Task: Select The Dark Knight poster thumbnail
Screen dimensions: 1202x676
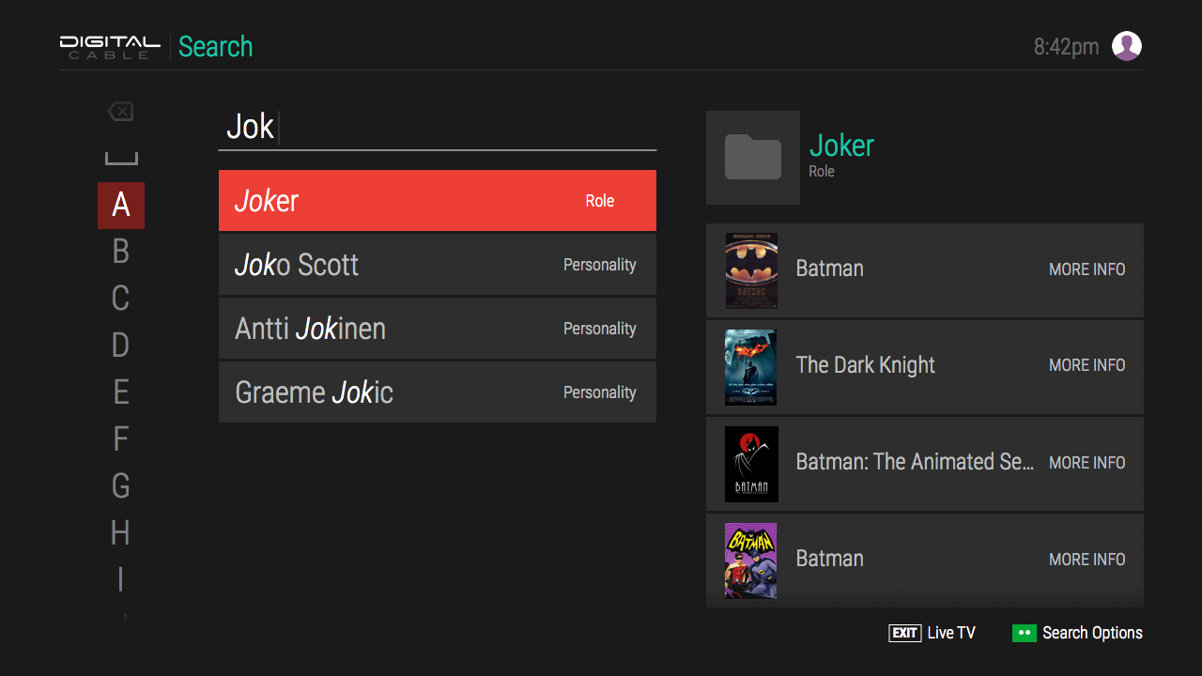Action: pyautogui.click(x=750, y=367)
